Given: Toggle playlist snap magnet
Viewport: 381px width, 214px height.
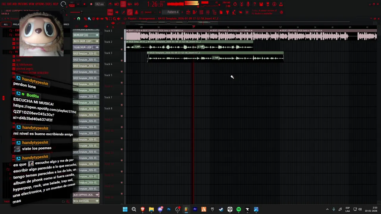Looking at the screenshot, I should [x=79, y=19].
